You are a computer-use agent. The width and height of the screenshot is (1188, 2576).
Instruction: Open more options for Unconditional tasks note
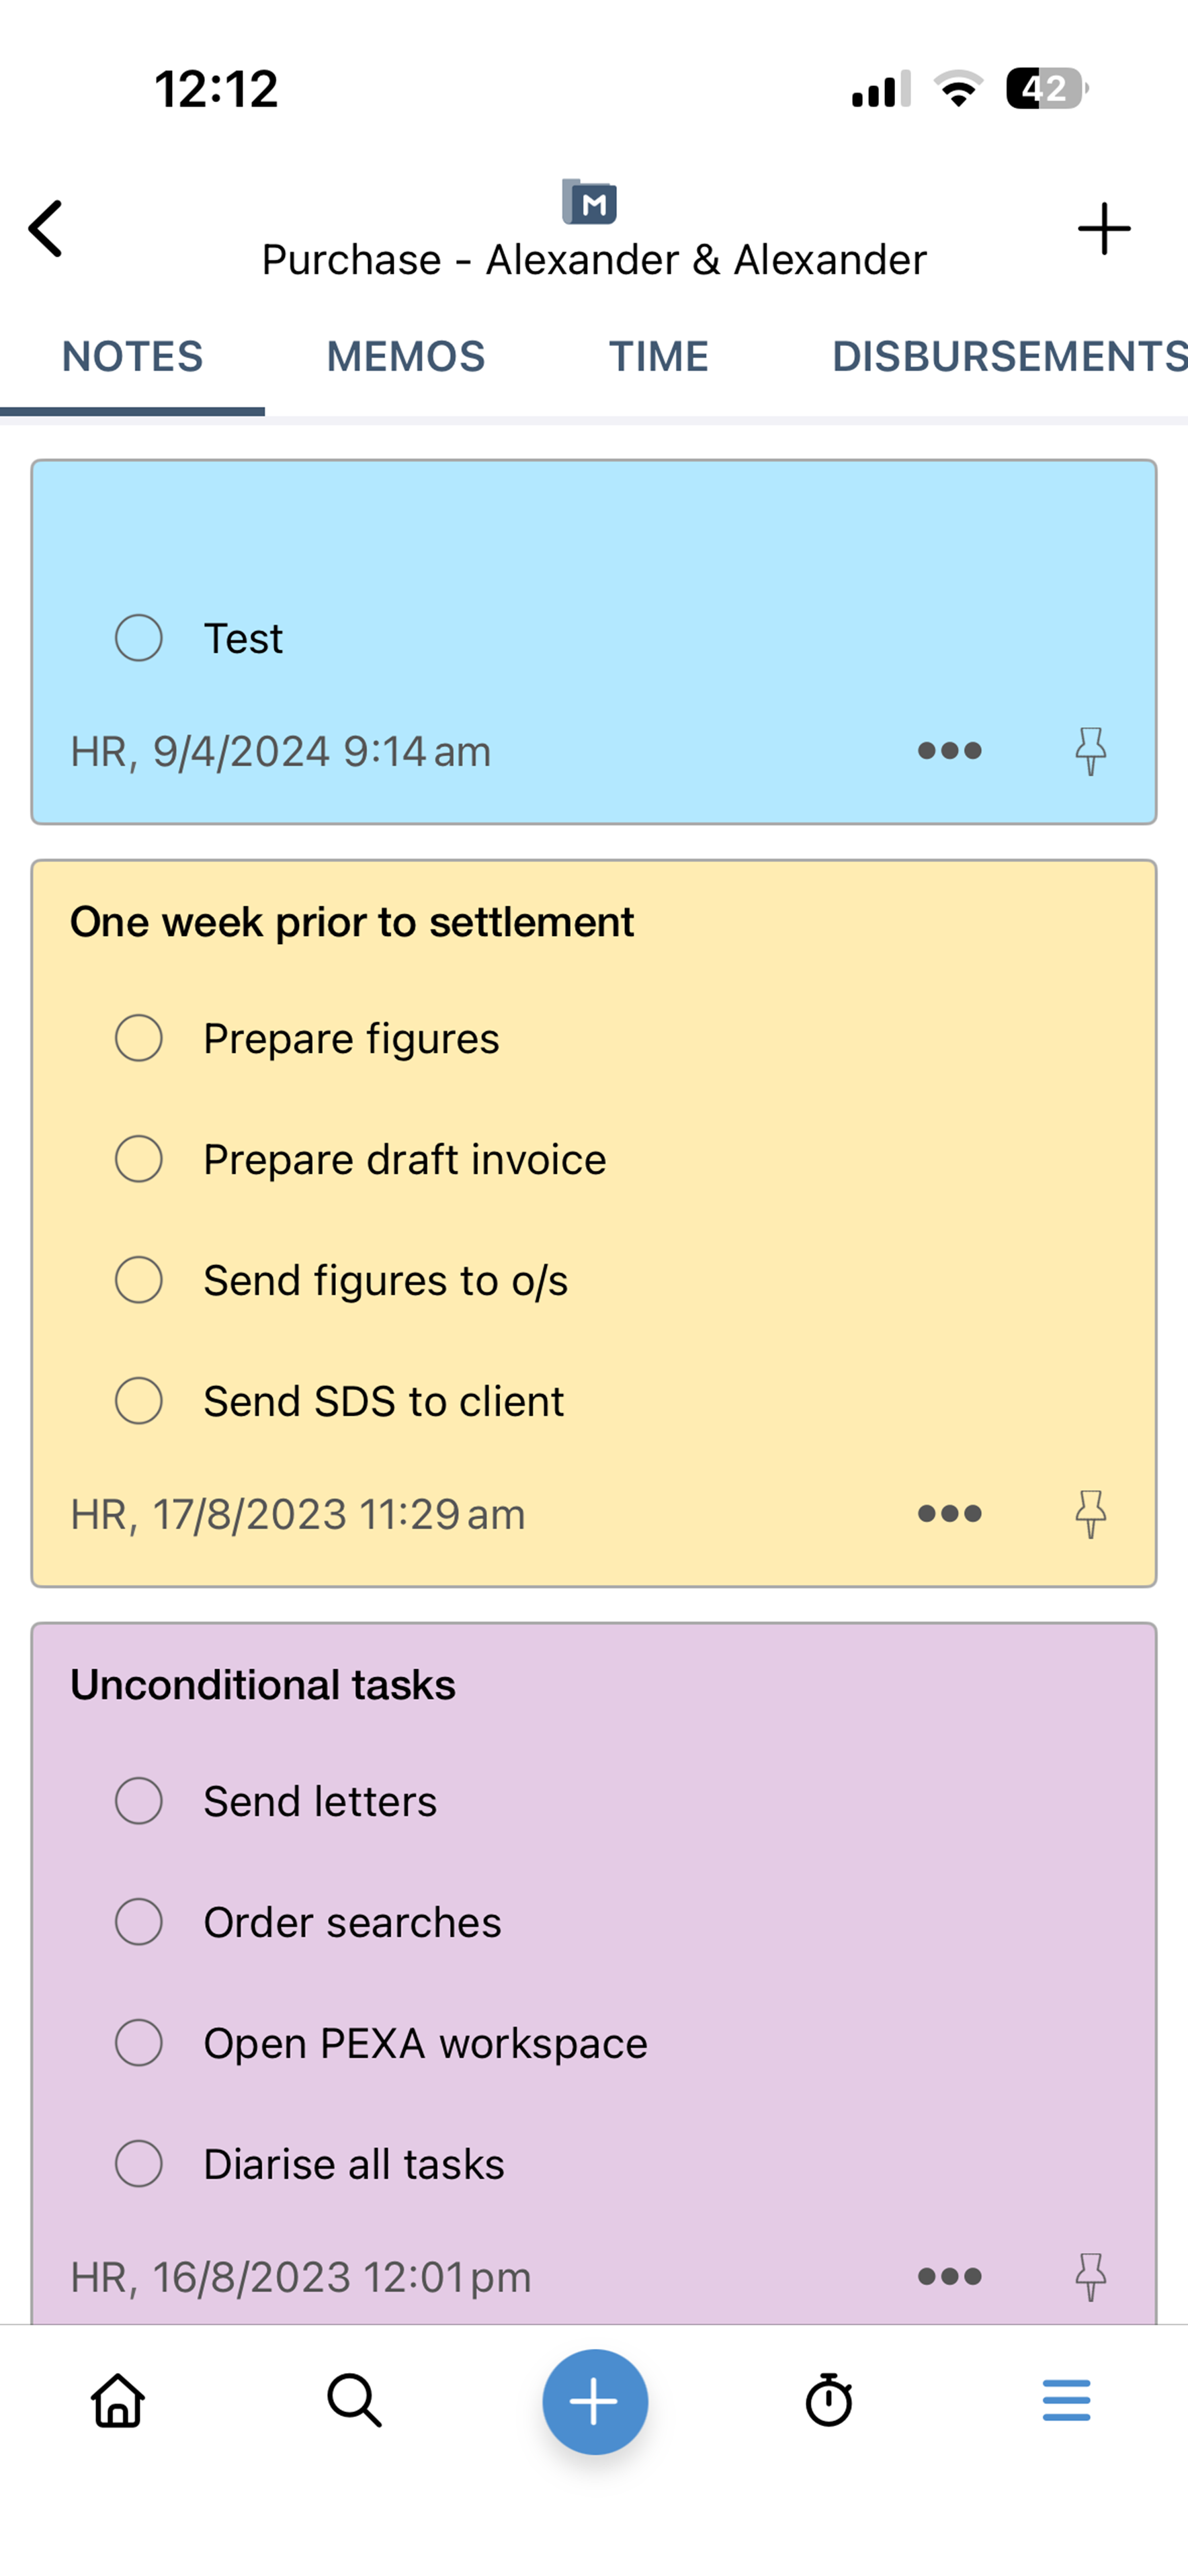pyautogui.click(x=949, y=2277)
